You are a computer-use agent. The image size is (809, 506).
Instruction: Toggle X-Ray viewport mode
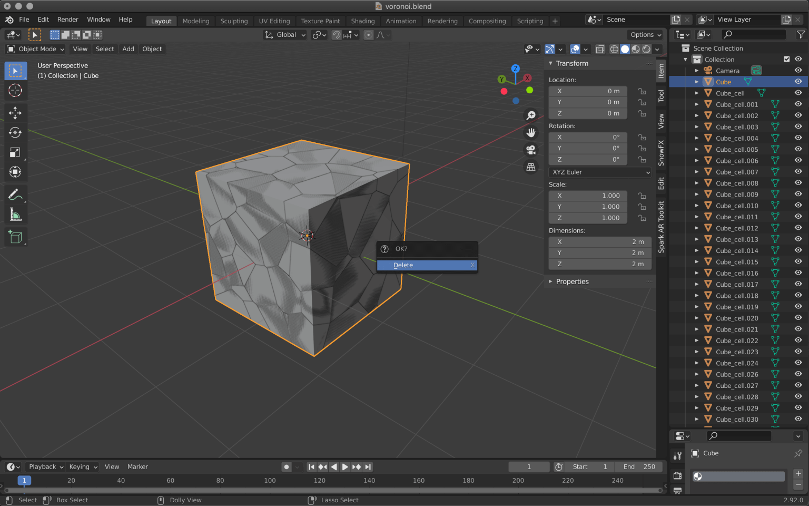600,49
